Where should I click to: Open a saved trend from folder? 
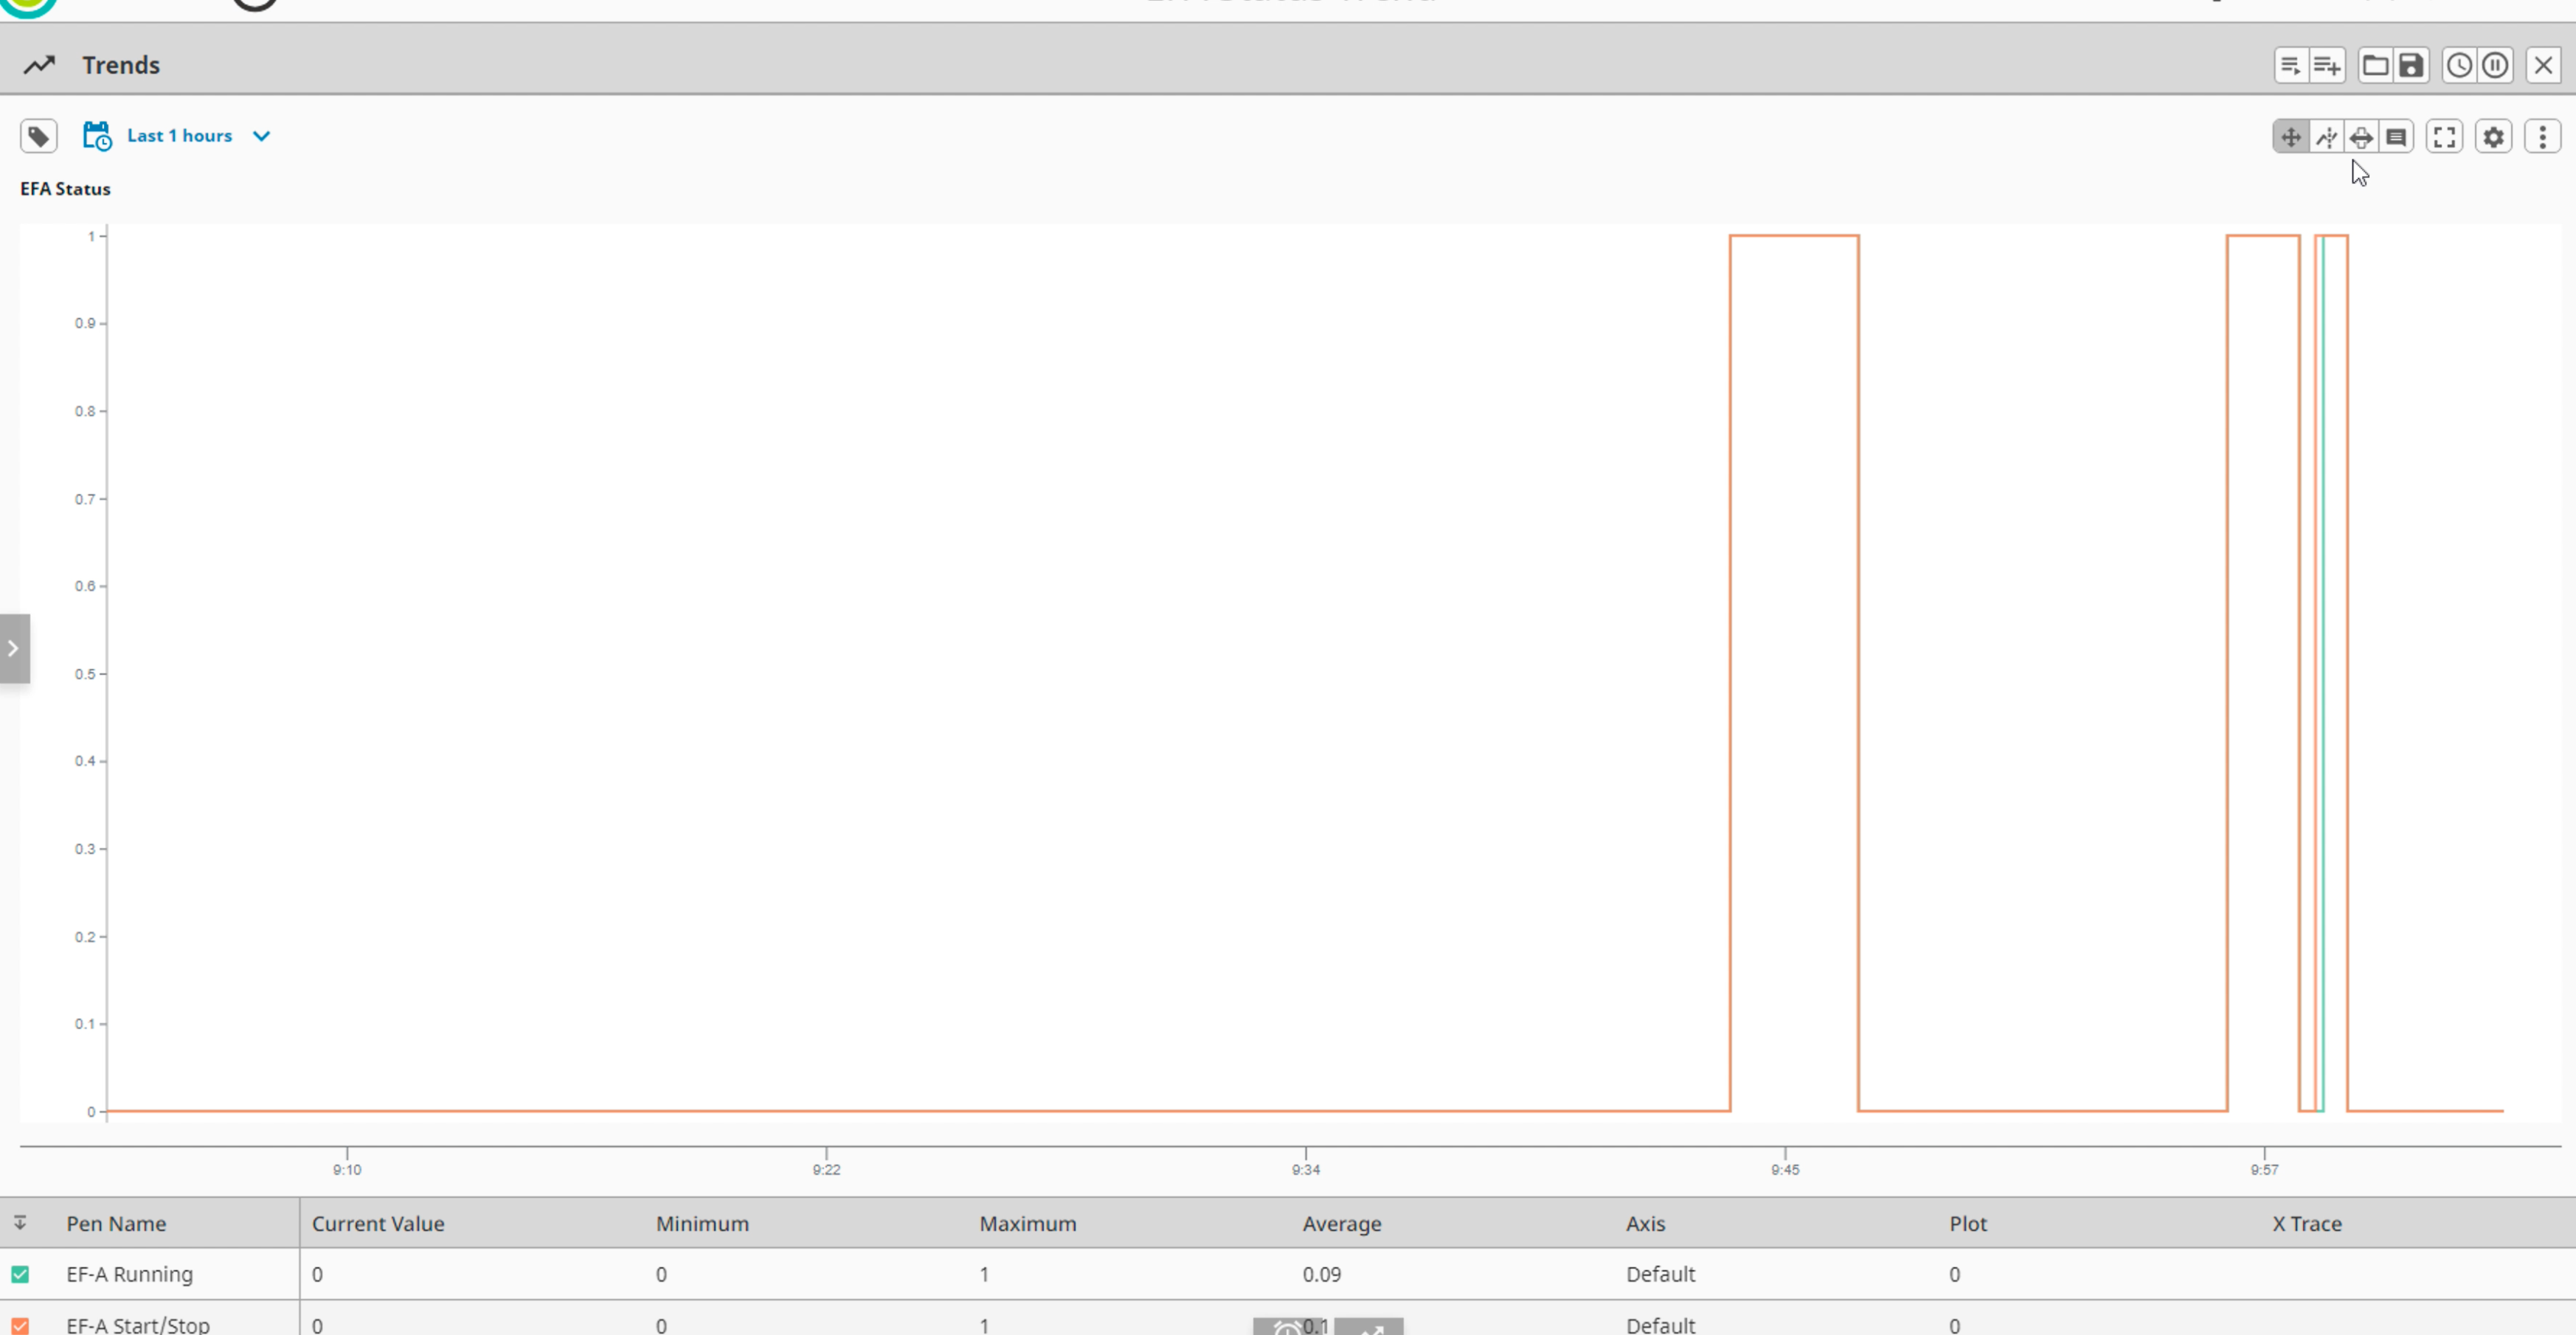[2377, 64]
